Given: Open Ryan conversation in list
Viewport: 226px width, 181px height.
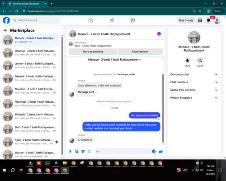Looking at the screenshot, I should 31,142.
